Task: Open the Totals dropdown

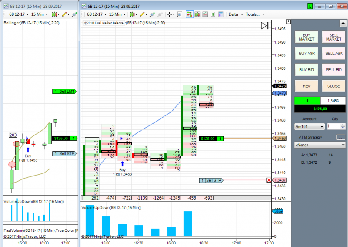Action: (255, 14)
